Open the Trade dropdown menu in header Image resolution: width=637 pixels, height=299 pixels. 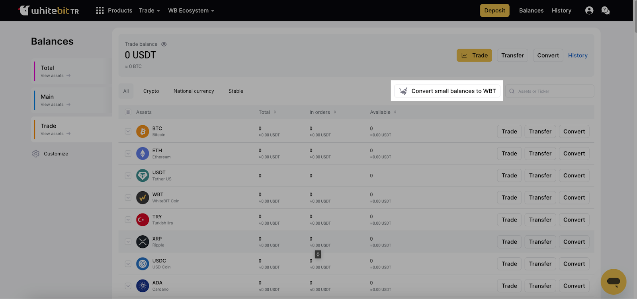click(x=149, y=10)
